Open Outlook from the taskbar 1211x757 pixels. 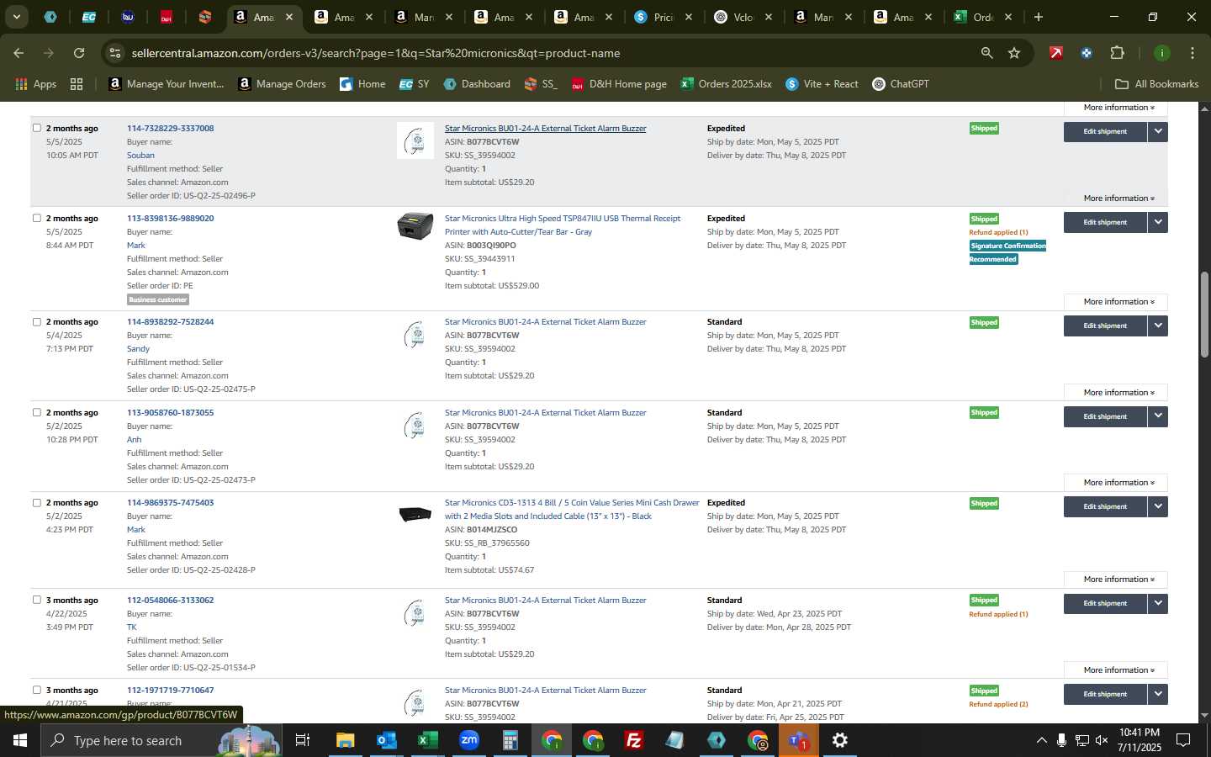pos(386,740)
